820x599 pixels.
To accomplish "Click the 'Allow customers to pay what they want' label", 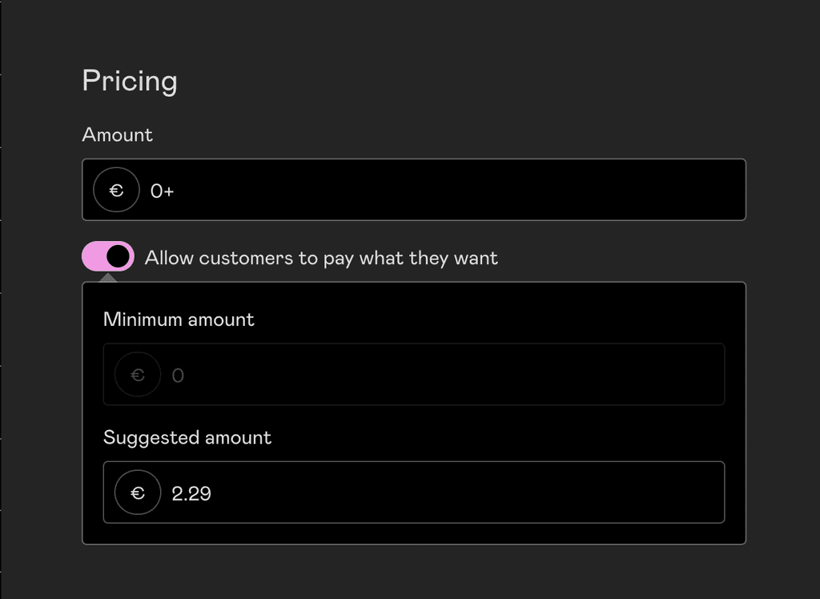I will click(320, 258).
